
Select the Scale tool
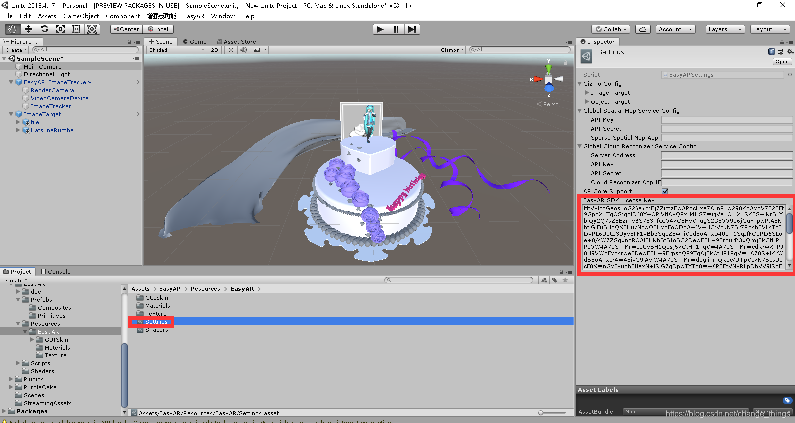click(x=60, y=29)
